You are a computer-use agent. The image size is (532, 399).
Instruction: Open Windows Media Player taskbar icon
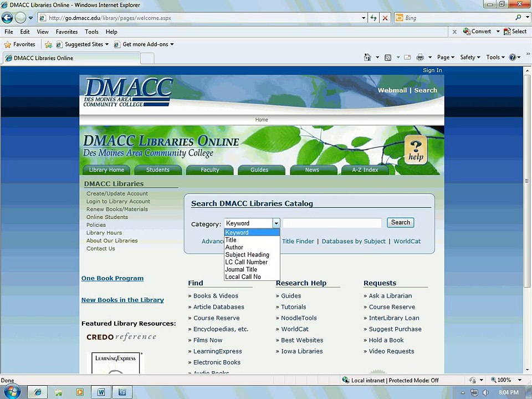point(80,392)
